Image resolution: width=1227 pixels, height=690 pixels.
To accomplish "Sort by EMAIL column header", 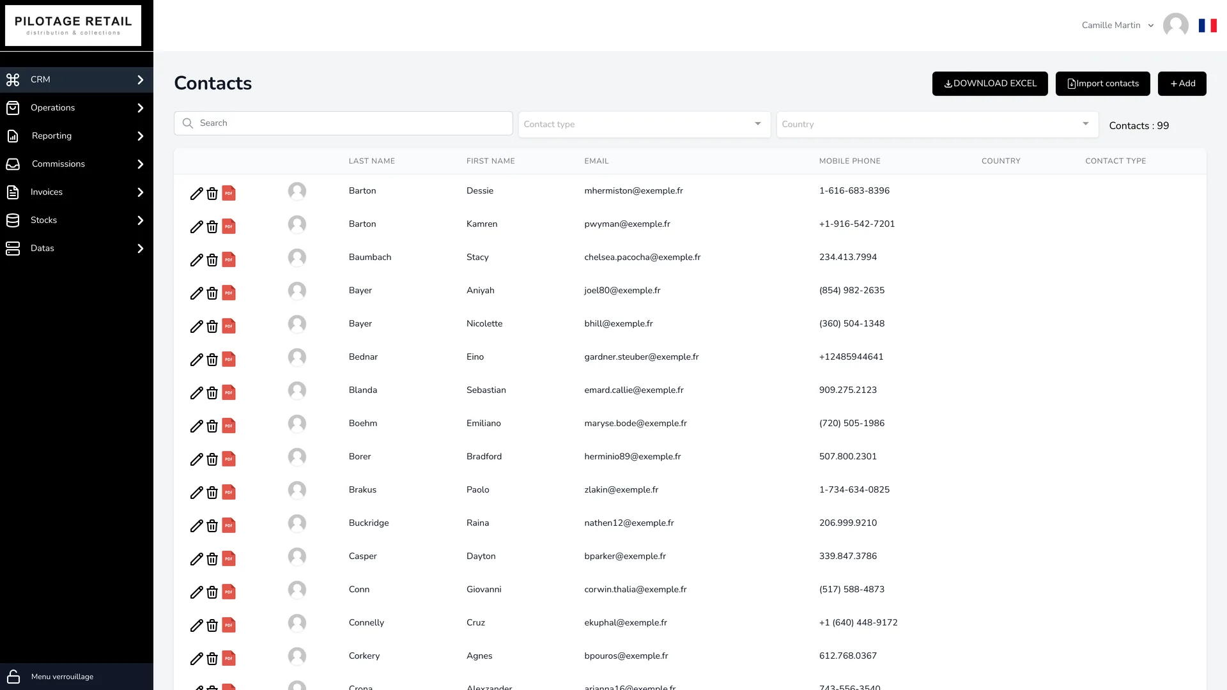I will pyautogui.click(x=596, y=161).
